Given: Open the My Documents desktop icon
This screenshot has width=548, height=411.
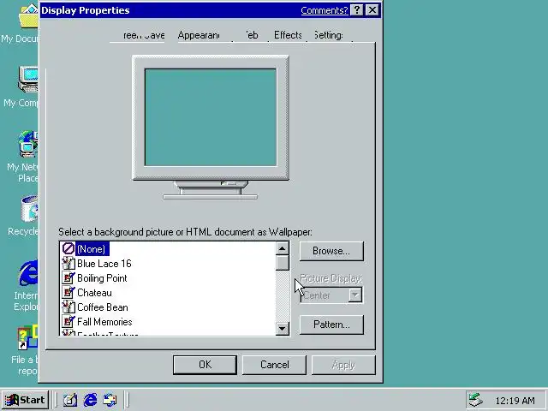Looking at the screenshot, I should pyautogui.click(x=27, y=17).
